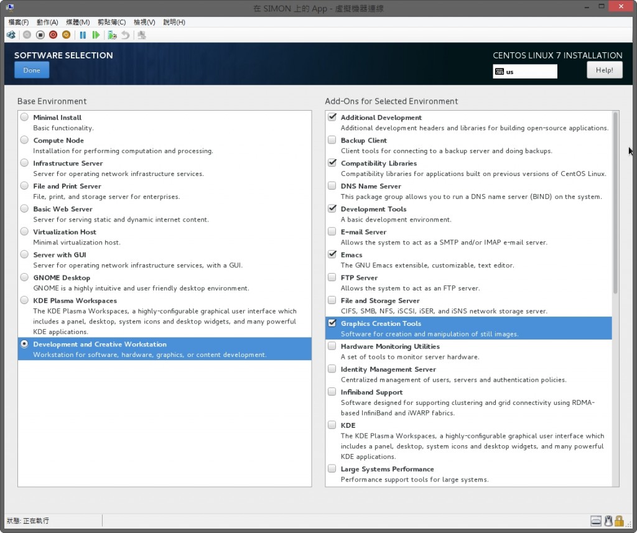Click the us keyboard layout field
Screen dimensions: 637x533
[525, 72]
